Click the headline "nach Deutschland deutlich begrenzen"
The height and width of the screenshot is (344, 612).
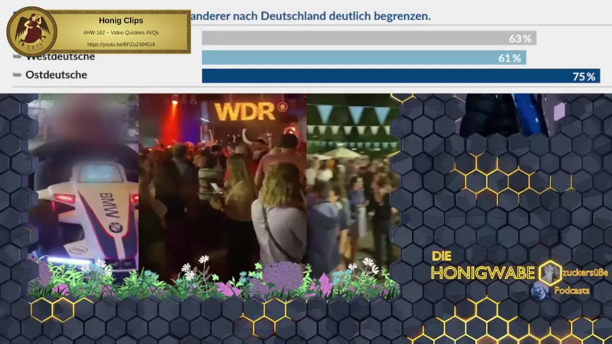coord(332,16)
